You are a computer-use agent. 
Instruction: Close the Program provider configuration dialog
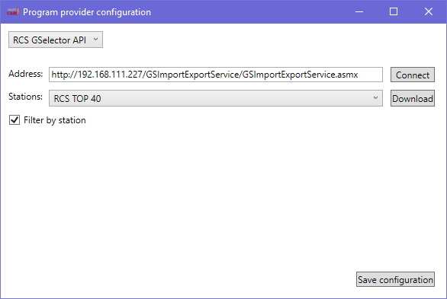429,11
